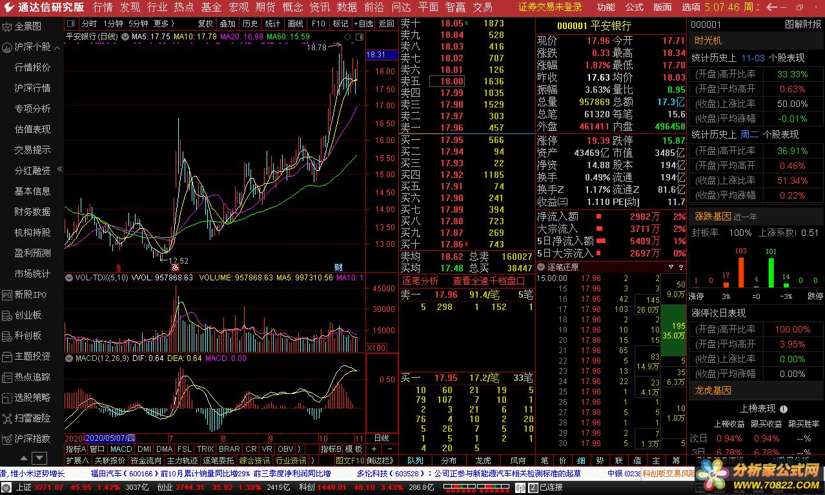Click the F10 chart toolbar button
825x495 pixels.
[x=318, y=24]
